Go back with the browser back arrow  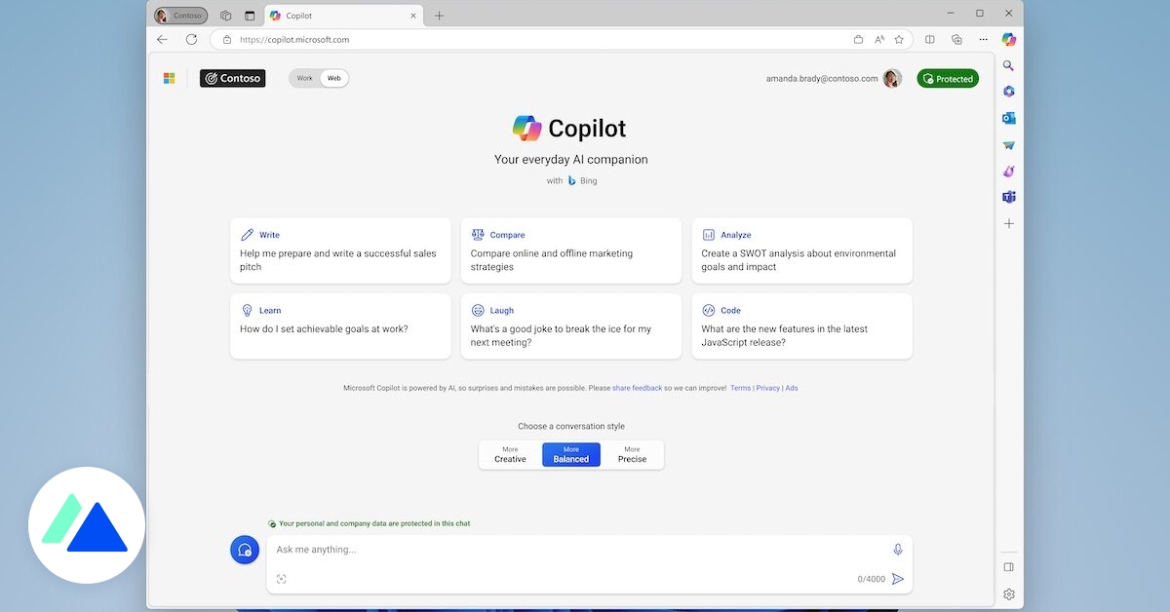point(163,40)
